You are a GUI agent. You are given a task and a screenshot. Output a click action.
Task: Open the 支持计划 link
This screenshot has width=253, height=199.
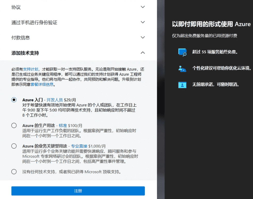pos(30,69)
